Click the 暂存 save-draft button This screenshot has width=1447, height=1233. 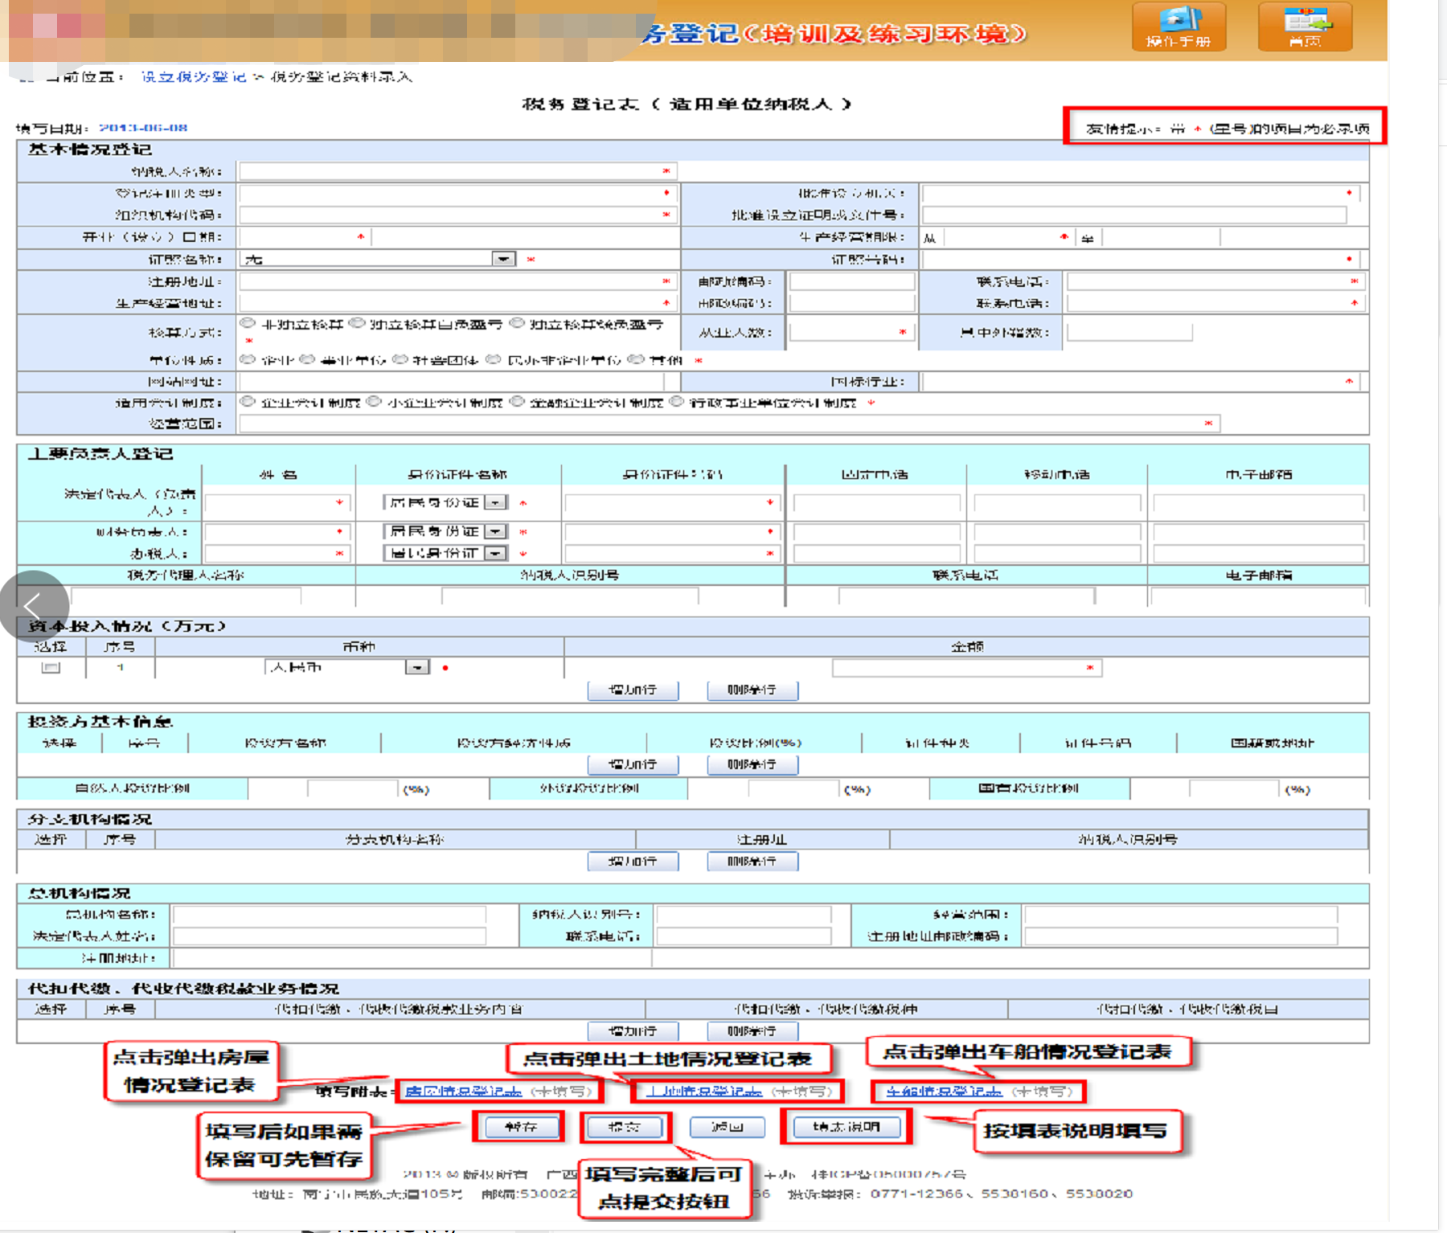pyautogui.click(x=521, y=1127)
